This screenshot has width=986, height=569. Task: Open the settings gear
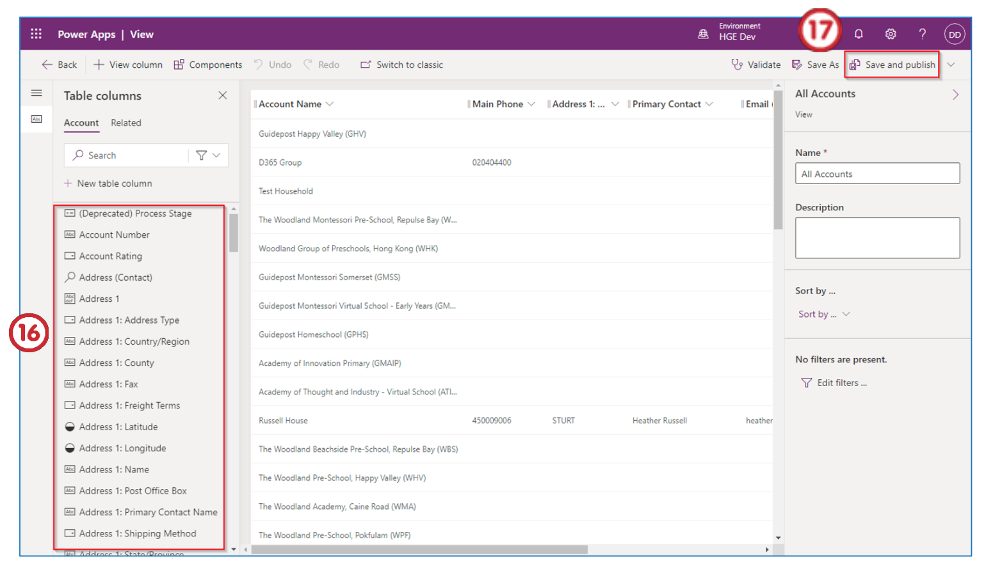(x=891, y=34)
